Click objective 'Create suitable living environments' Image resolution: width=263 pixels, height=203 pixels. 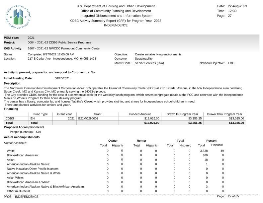pos(158,54)
